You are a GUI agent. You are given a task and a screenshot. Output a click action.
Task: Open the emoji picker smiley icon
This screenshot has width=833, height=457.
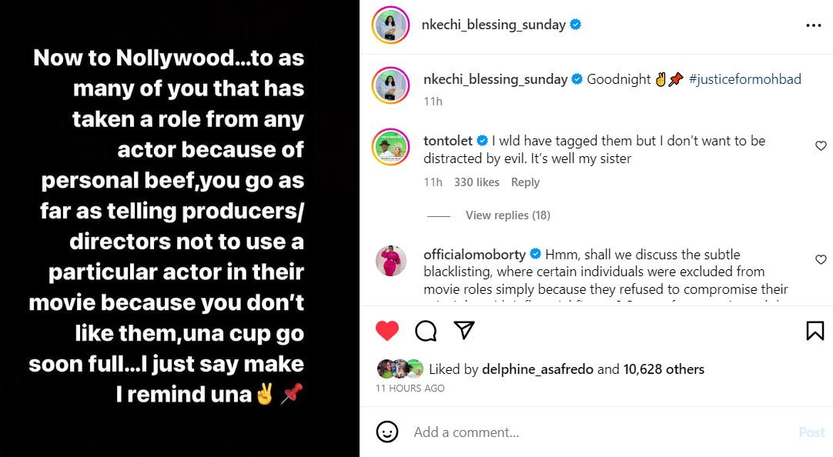(x=388, y=432)
